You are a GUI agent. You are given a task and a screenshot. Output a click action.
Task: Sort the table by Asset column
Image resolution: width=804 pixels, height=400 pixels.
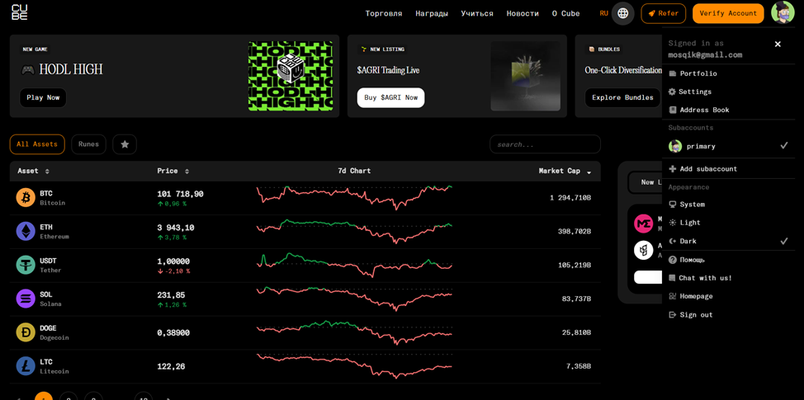(x=33, y=171)
